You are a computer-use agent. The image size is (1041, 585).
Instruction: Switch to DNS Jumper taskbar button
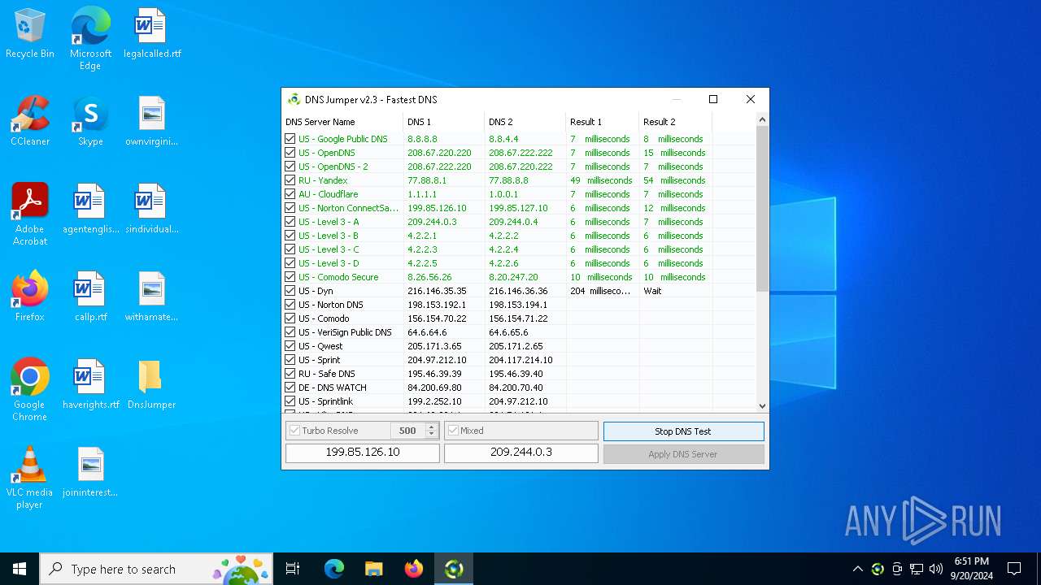454,569
